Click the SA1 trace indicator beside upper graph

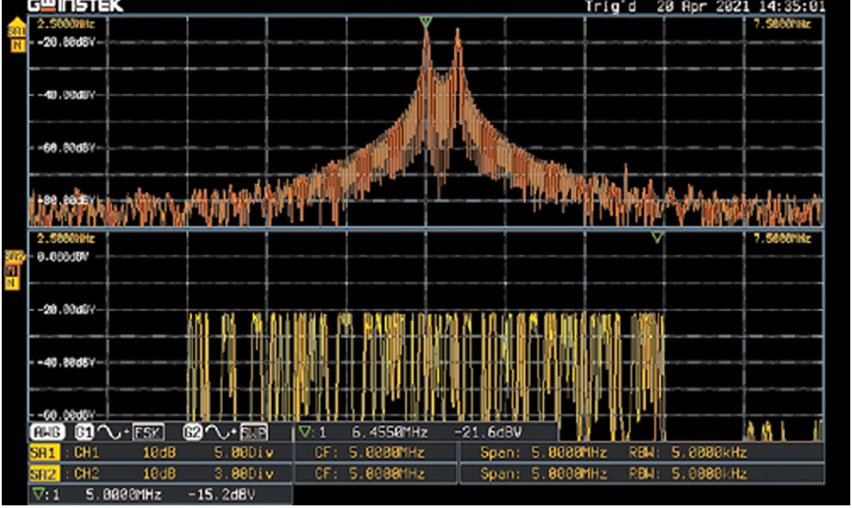15,38
